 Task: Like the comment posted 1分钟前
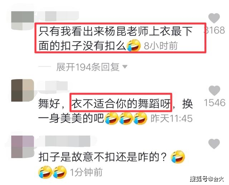point(214,144)
